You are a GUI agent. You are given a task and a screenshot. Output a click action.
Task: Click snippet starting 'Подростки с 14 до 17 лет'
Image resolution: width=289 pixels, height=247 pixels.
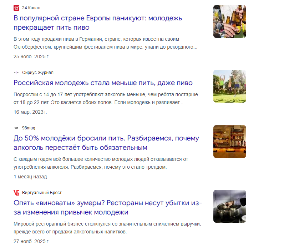[x=109, y=98]
